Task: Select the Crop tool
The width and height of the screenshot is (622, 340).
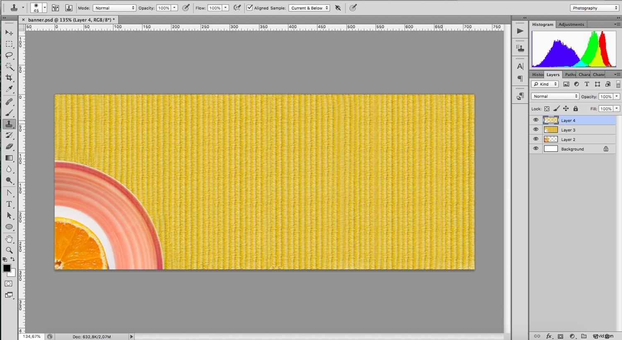Action: click(x=9, y=78)
